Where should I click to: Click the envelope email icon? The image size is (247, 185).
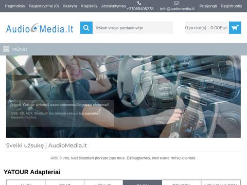(x=177, y=3)
